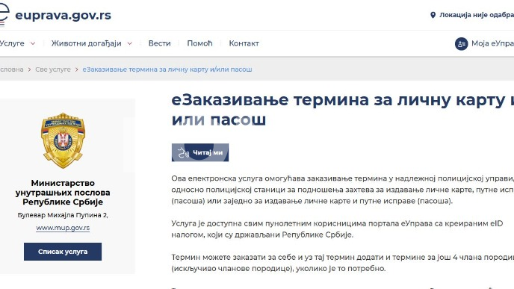514x289 pixels.
Task: Select the paragraph starting 'Услуга је доступна'
Action: tap(337, 229)
